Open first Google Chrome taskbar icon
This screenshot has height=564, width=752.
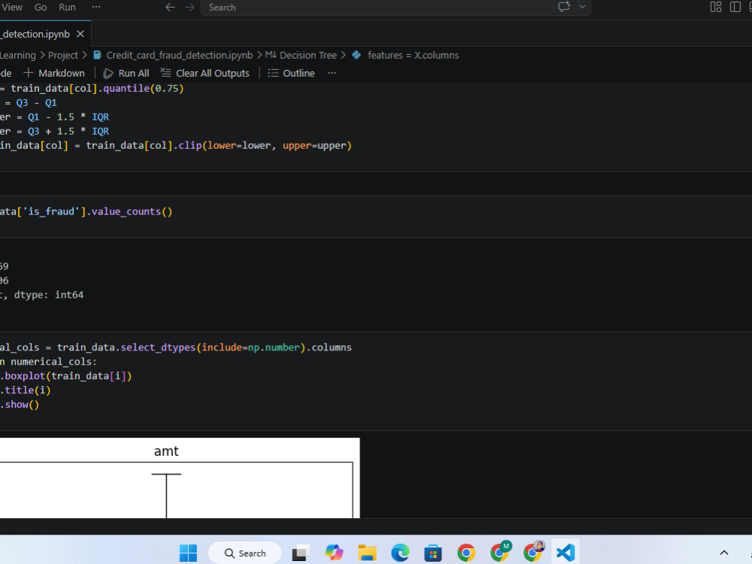coord(465,553)
